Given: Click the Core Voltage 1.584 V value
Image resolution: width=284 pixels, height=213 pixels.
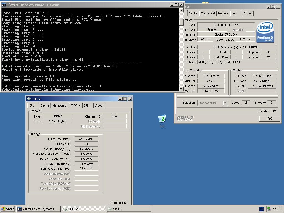Looking at the screenshot, I should pyautogui.click(x=245, y=39).
